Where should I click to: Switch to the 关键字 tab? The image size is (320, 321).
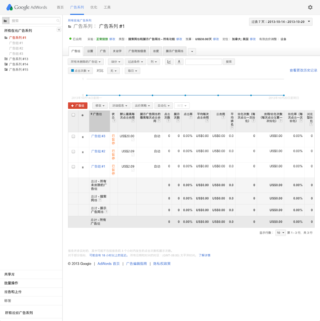pos(117,51)
